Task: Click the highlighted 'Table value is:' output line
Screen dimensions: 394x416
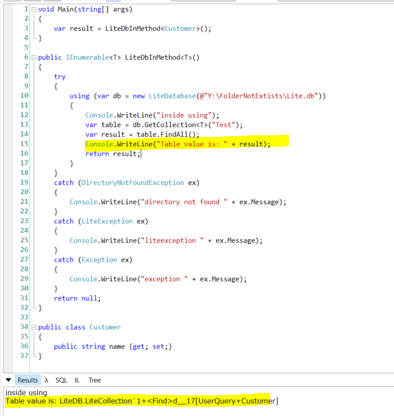Action: pyautogui.click(x=141, y=401)
